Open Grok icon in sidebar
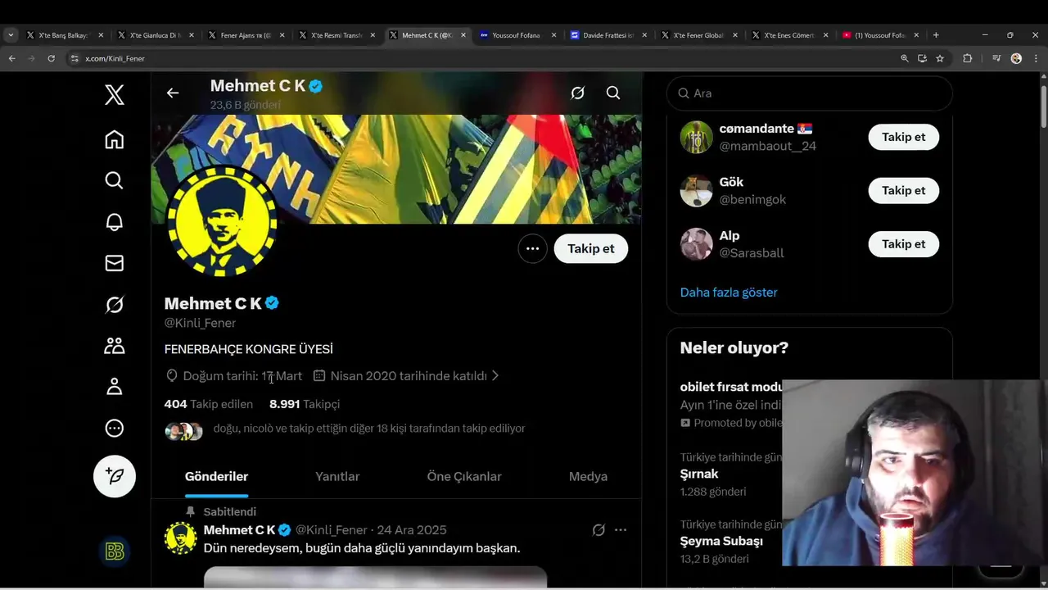Image resolution: width=1048 pixels, height=590 pixels. tap(115, 305)
